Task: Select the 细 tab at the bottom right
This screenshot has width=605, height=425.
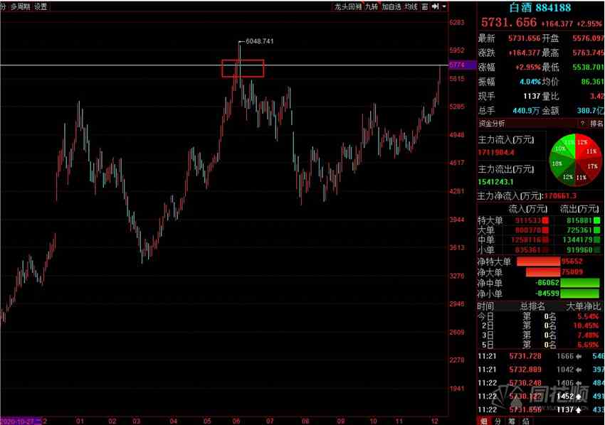Action: click(x=483, y=420)
